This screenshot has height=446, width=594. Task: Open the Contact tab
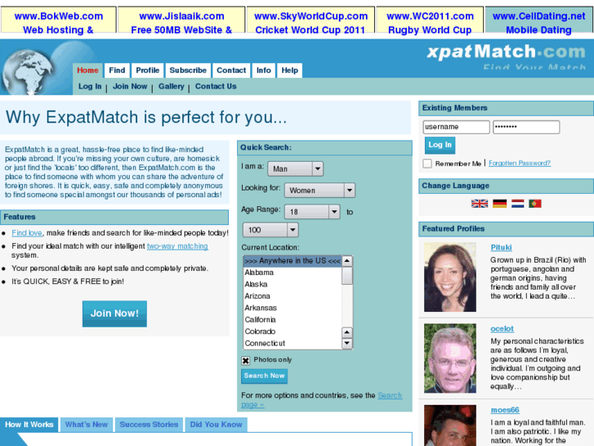[x=231, y=70]
